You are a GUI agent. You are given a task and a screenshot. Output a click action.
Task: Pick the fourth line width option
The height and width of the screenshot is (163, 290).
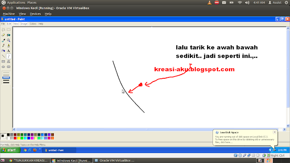pyautogui.click(x=6, y=80)
